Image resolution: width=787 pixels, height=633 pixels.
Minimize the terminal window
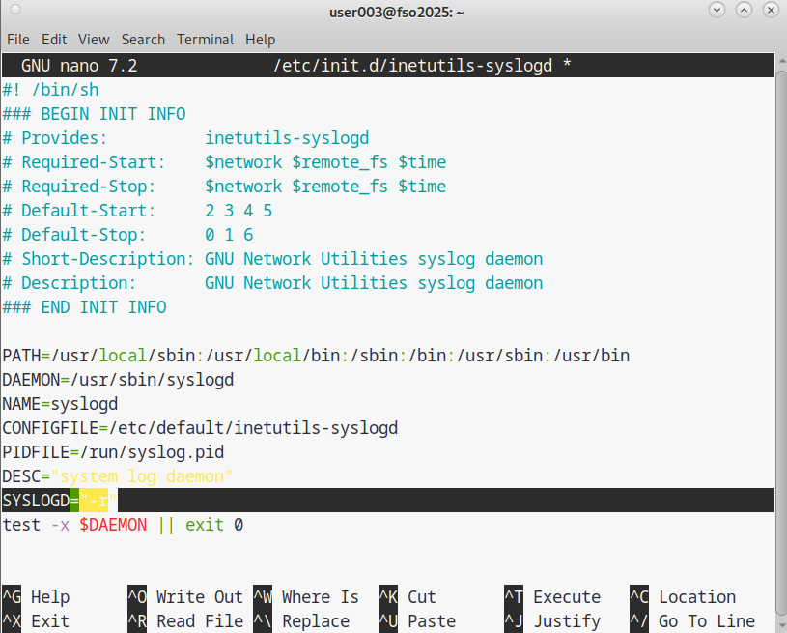(x=717, y=12)
